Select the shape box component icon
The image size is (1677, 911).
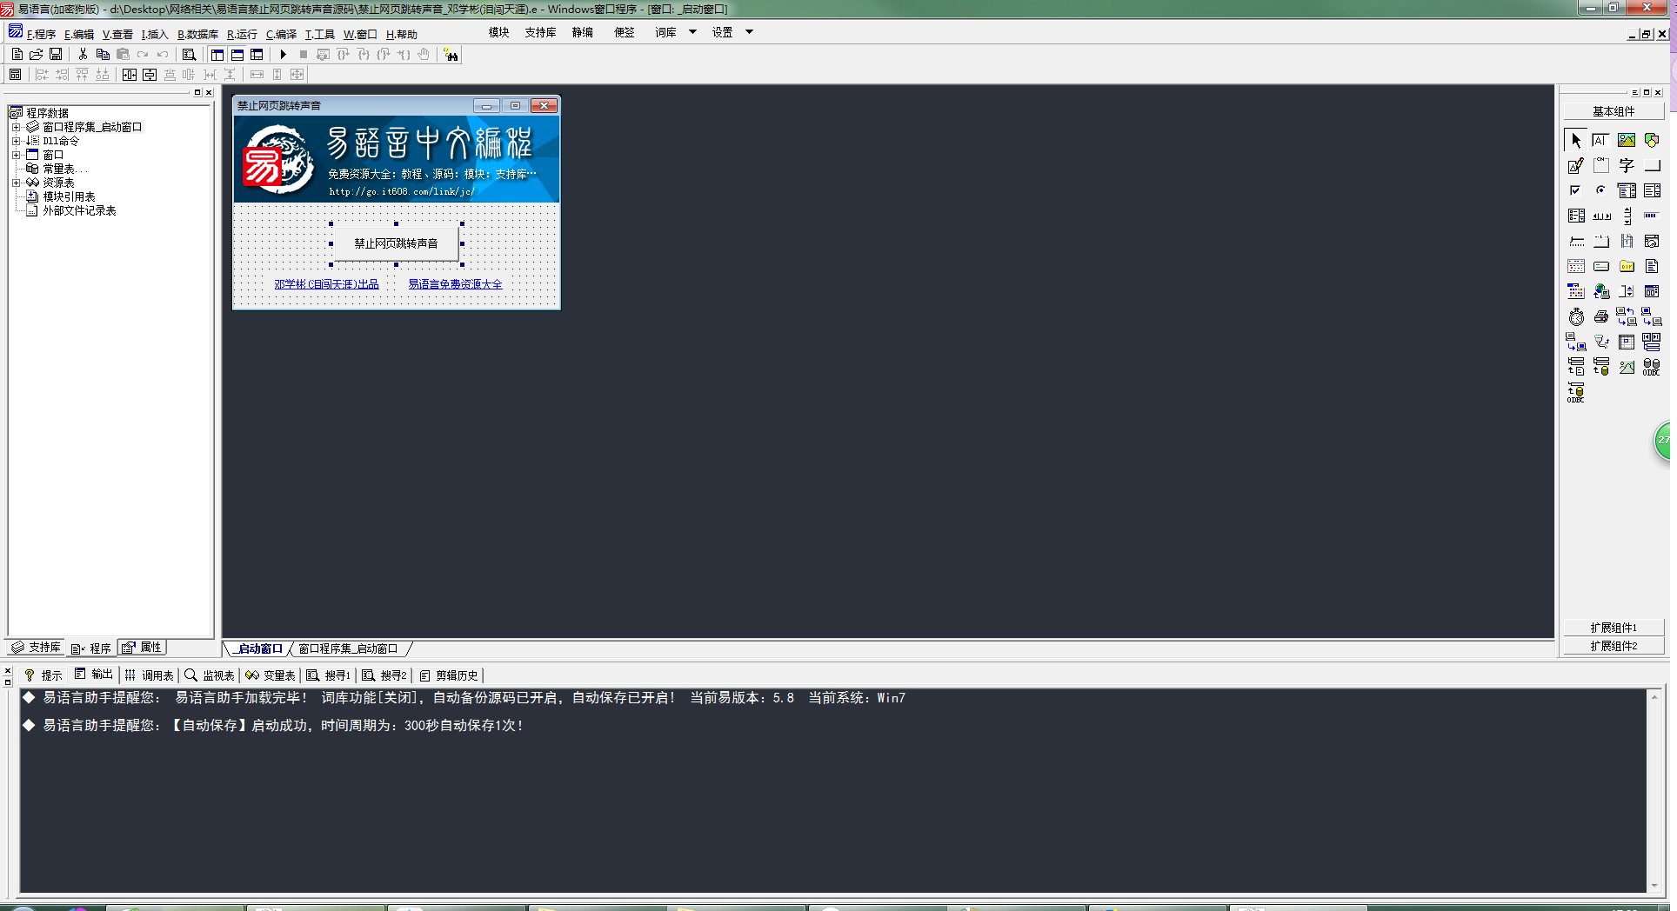[1652, 140]
